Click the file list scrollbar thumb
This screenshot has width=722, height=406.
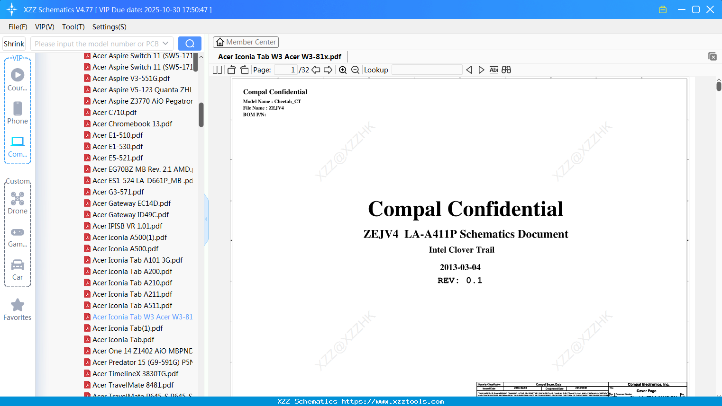[x=201, y=115]
